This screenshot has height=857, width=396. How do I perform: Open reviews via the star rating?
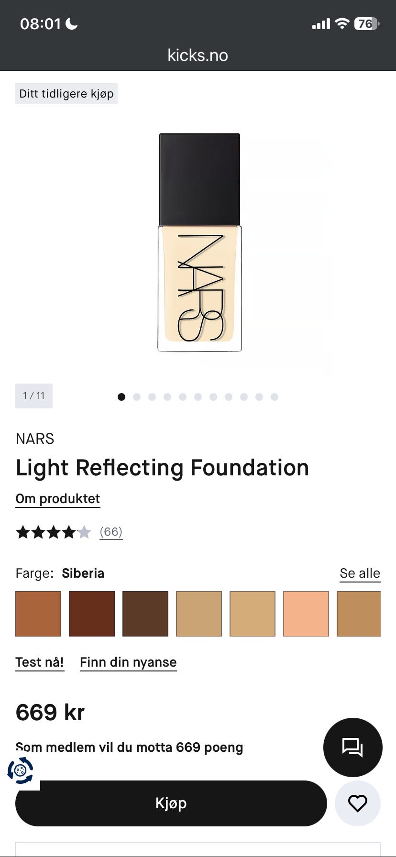53,532
